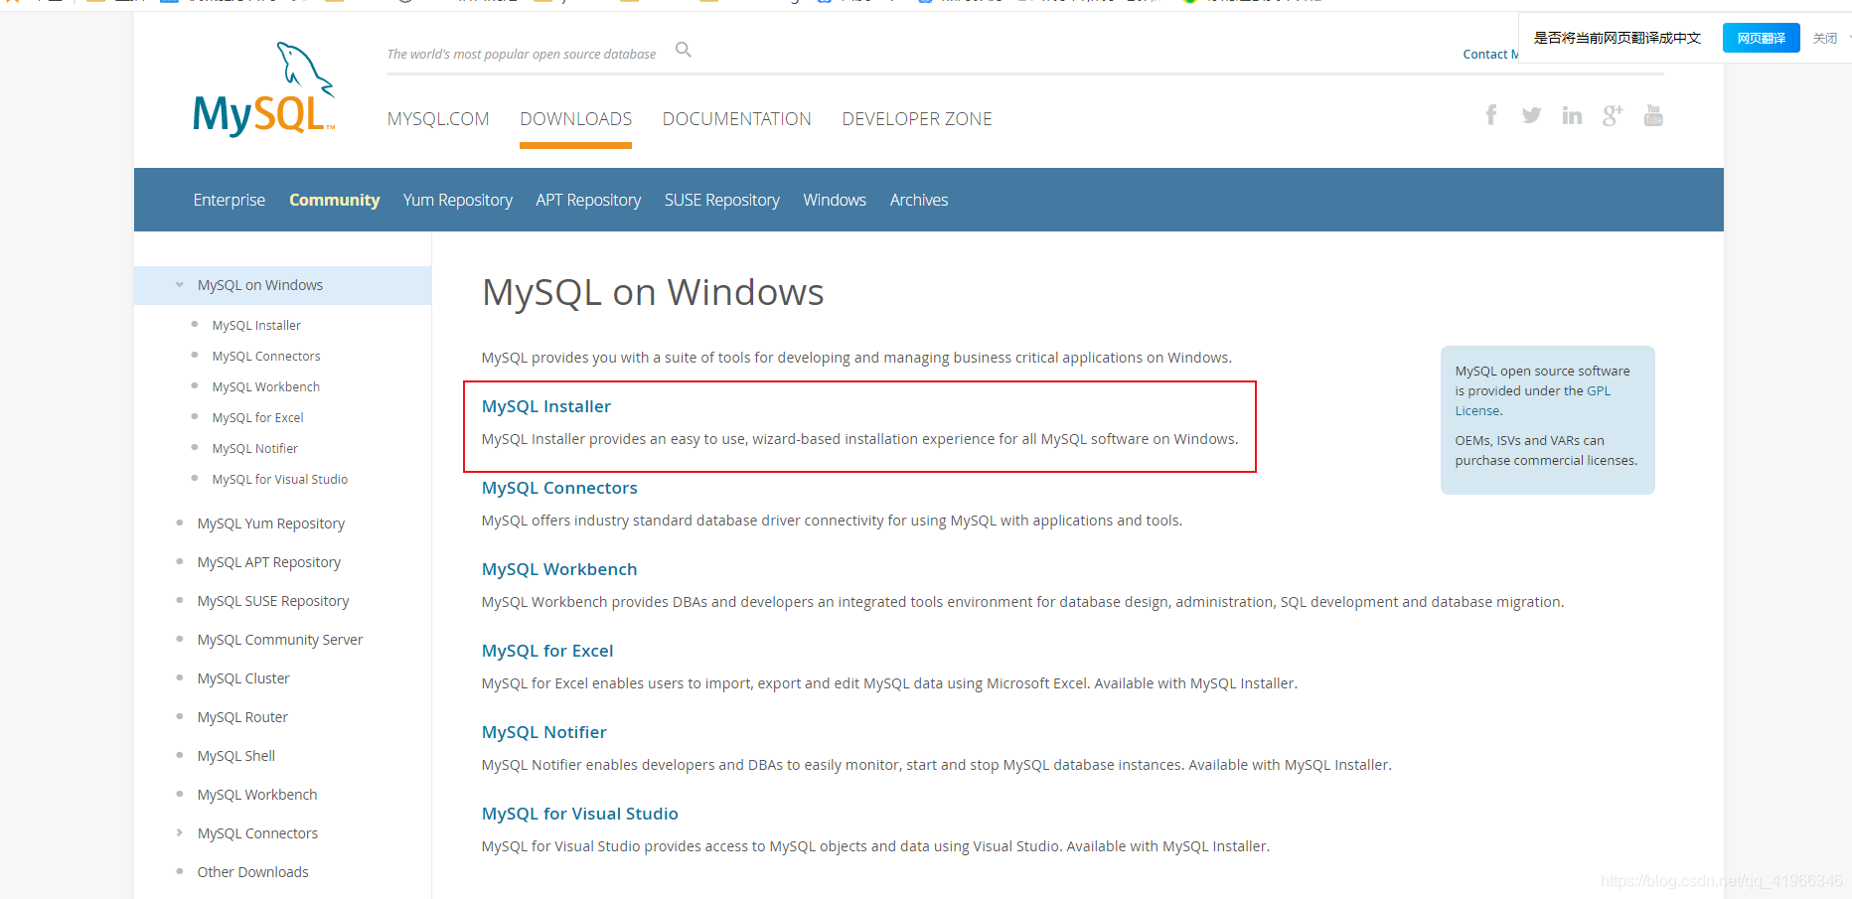The width and height of the screenshot is (1852, 899).
Task: Open MySQL Installer in sidebar
Action: (256, 325)
